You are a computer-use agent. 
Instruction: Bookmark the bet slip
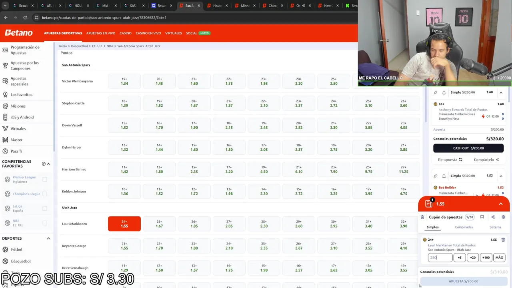482,217
